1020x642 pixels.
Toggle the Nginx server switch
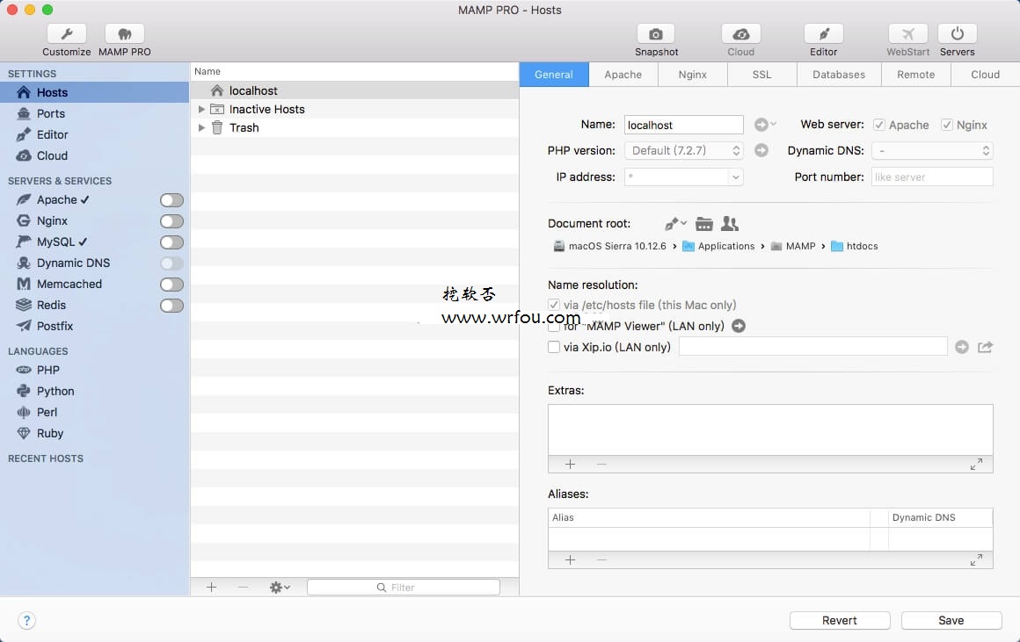(171, 221)
